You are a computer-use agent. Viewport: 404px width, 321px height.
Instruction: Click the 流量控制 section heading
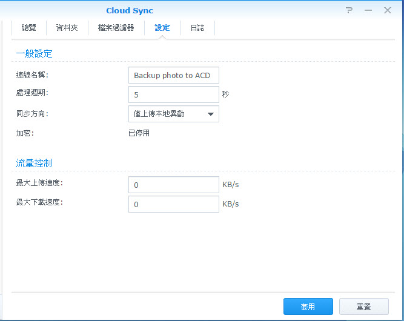(34, 163)
